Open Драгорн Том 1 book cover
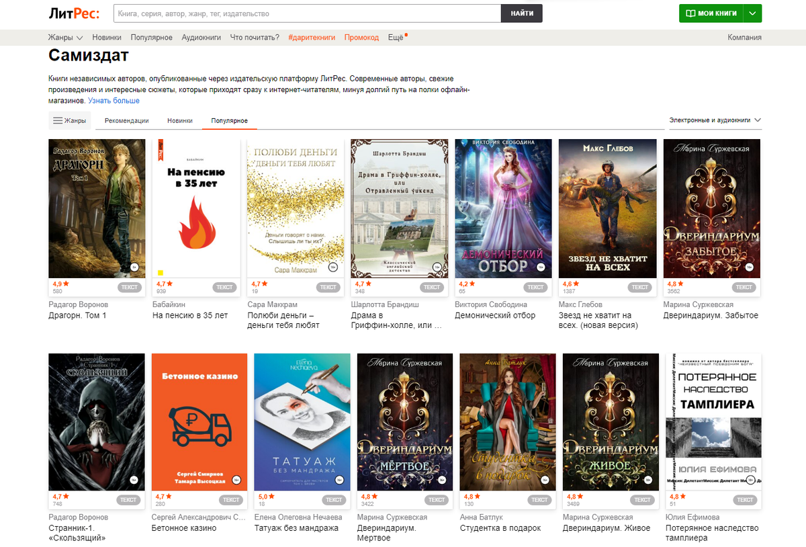Image resolution: width=806 pixels, height=547 pixels. point(97,208)
